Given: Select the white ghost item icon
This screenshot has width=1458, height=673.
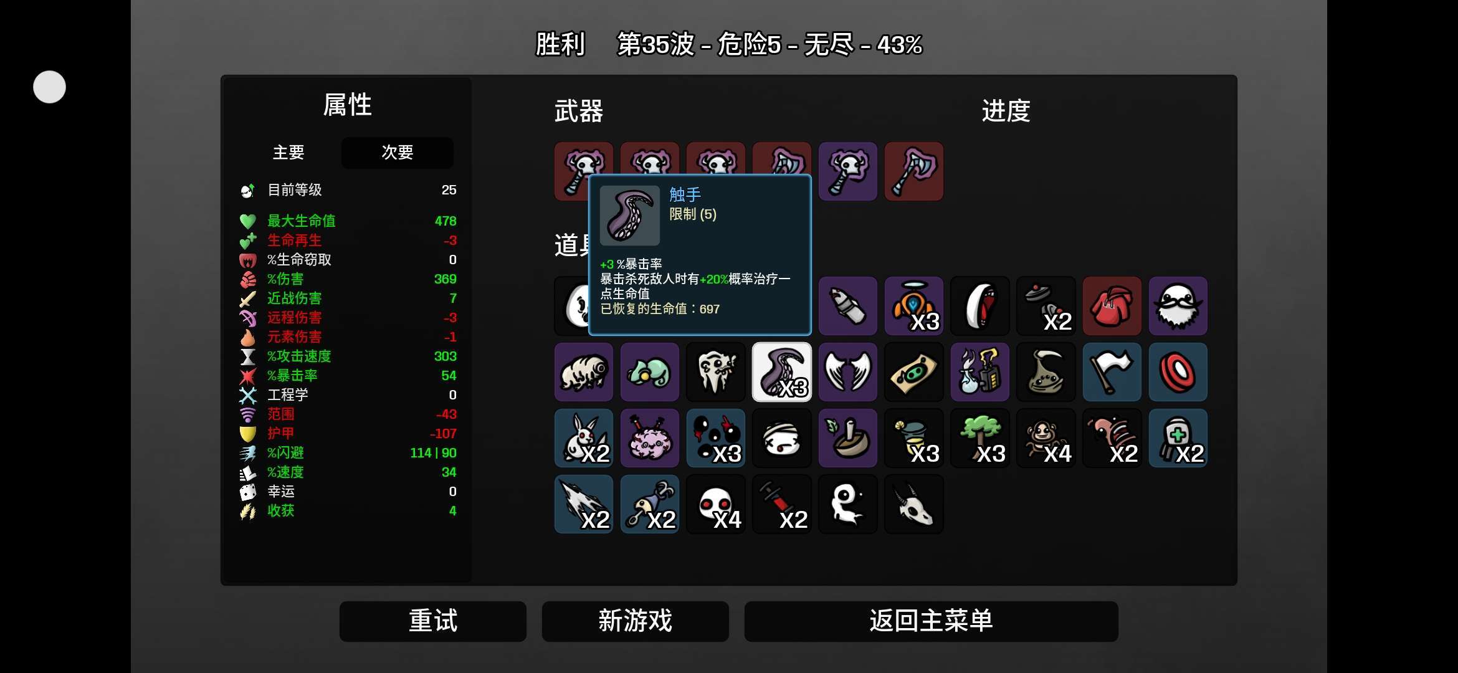Looking at the screenshot, I should click(848, 504).
